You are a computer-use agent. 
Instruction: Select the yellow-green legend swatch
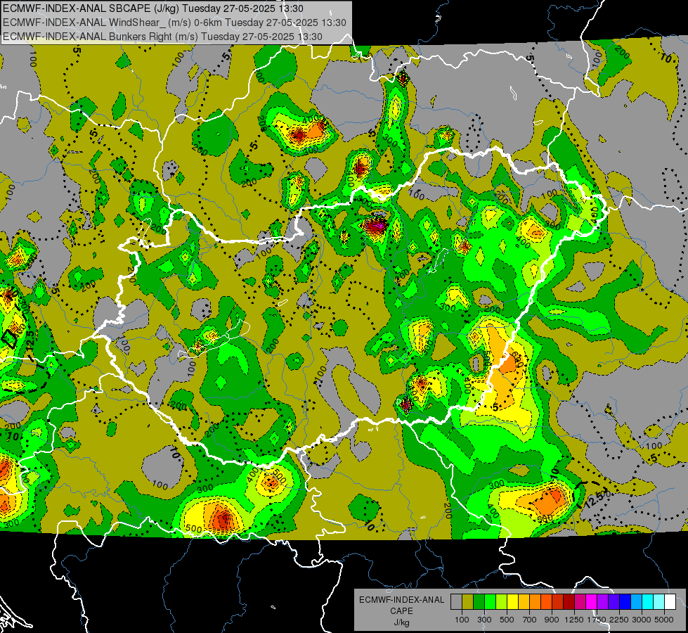(x=501, y=602)
